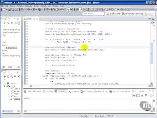Open the Help menu

pos(62,6)
